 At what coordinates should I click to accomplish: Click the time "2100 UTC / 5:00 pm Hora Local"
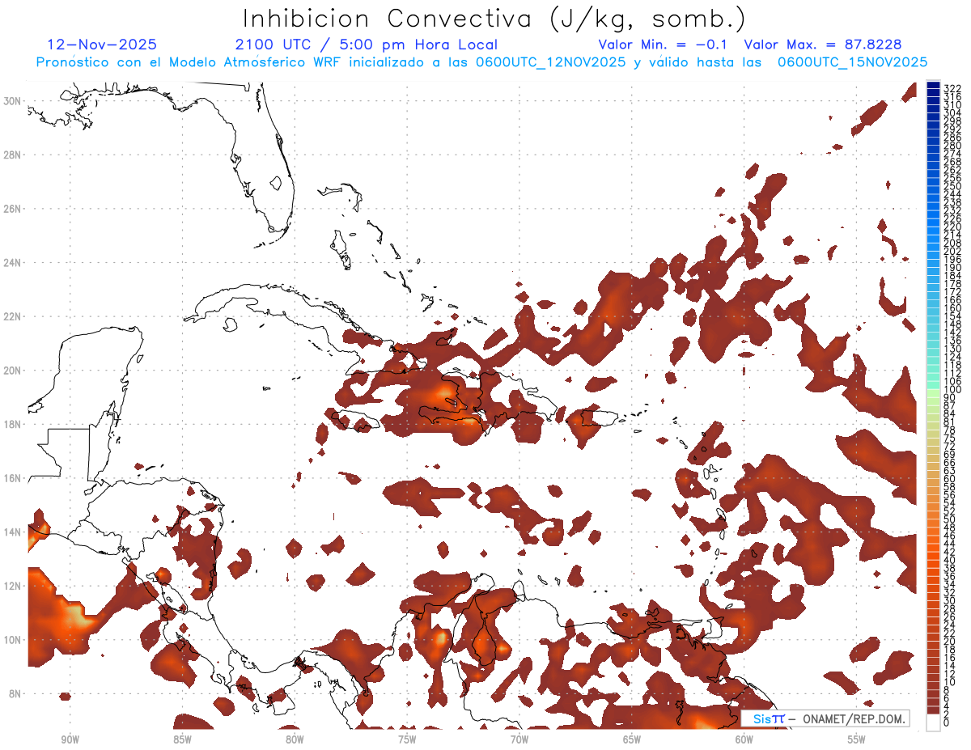click(367, 44)
